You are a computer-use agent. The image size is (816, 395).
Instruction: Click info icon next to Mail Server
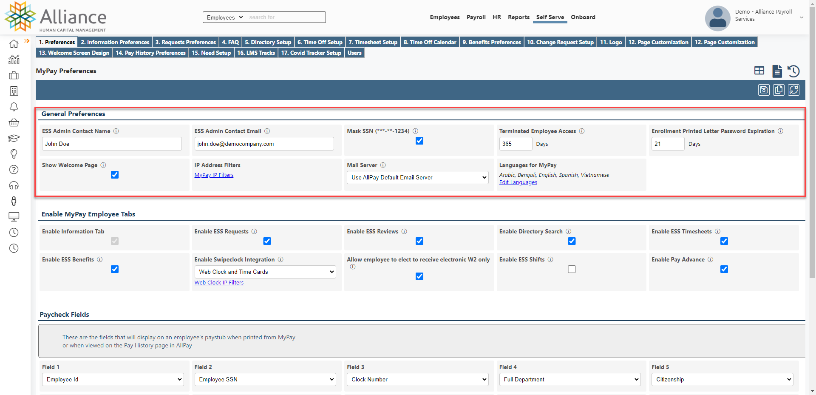click(383, 165)
